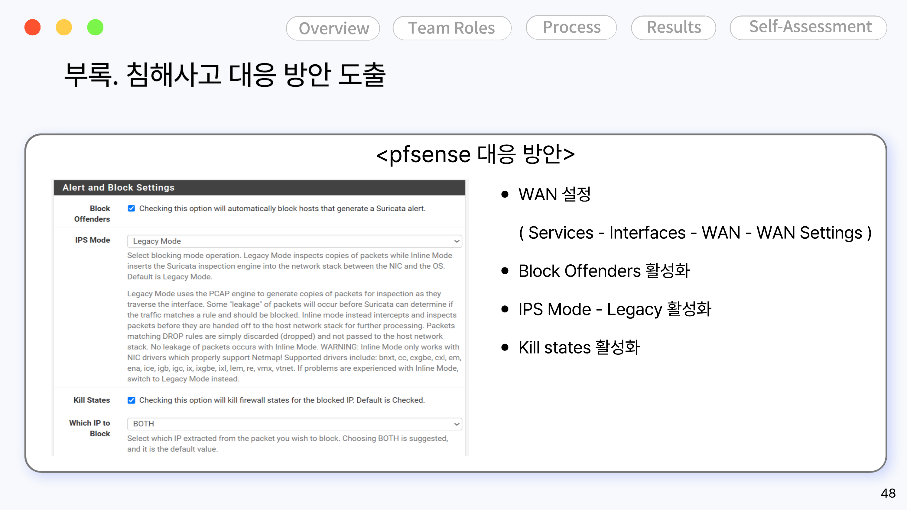Click the Block Offenders label
The height and width of the screenshot is (510, 907).
tap(92, 214)
